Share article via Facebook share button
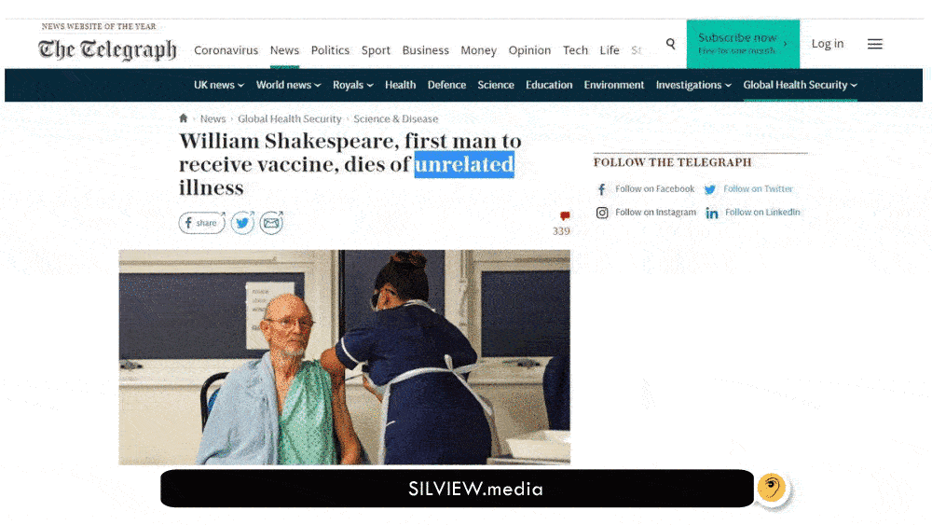The height and width of the screenshot is (525, 932). click(x=202, y=223)
